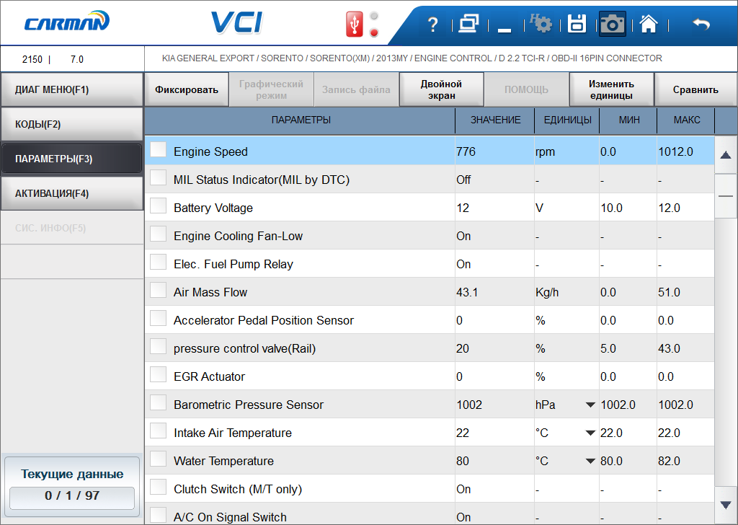Open hardware settings gear icon
Screen dimensions: 738x525
[x=541, y=23]
